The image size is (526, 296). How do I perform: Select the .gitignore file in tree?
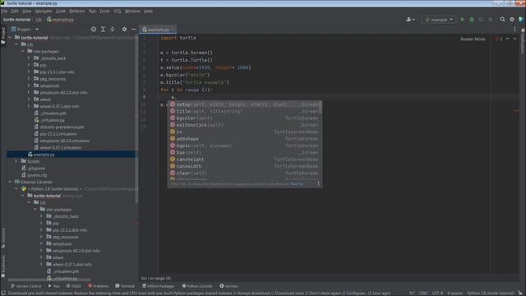pos(36,168)
